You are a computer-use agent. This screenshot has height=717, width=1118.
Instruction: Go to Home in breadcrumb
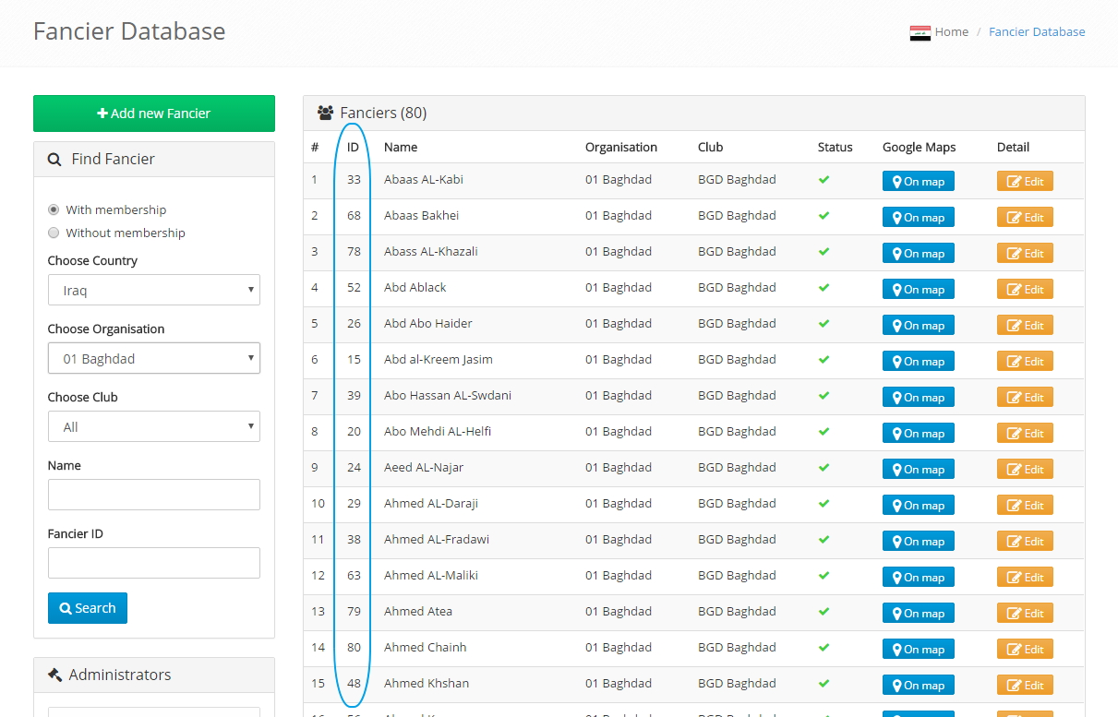click(x=951, y=32)
